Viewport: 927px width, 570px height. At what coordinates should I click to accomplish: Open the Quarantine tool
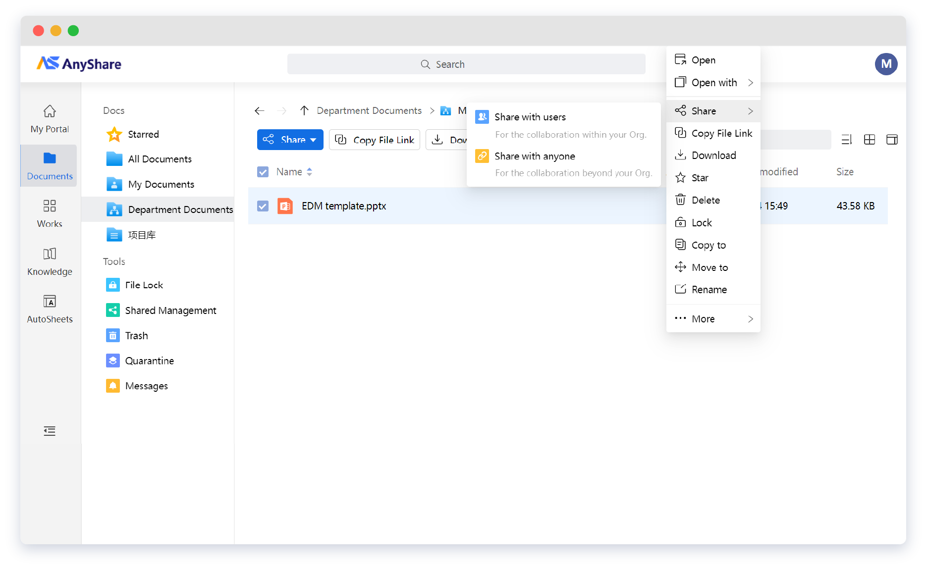[x=150, y=361]
